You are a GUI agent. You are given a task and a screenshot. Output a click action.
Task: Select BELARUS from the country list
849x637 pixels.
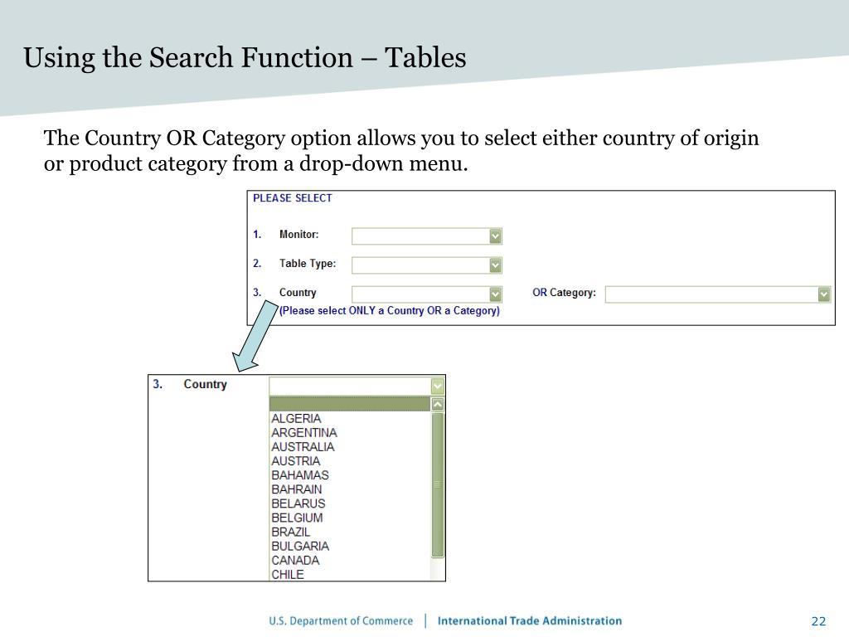(x=350, y=503)
